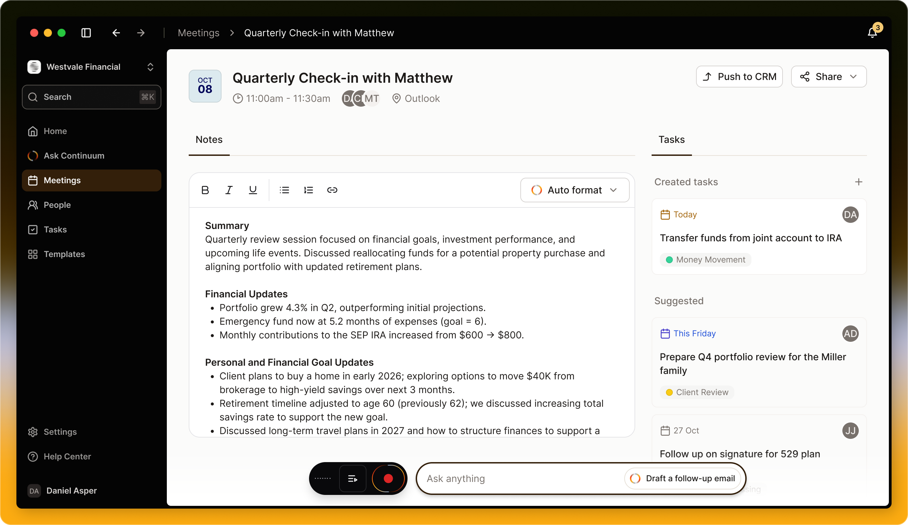Viewport: 908px width, 525px height.
Task: Start recording with the red record button
Action: pos(388,479)
